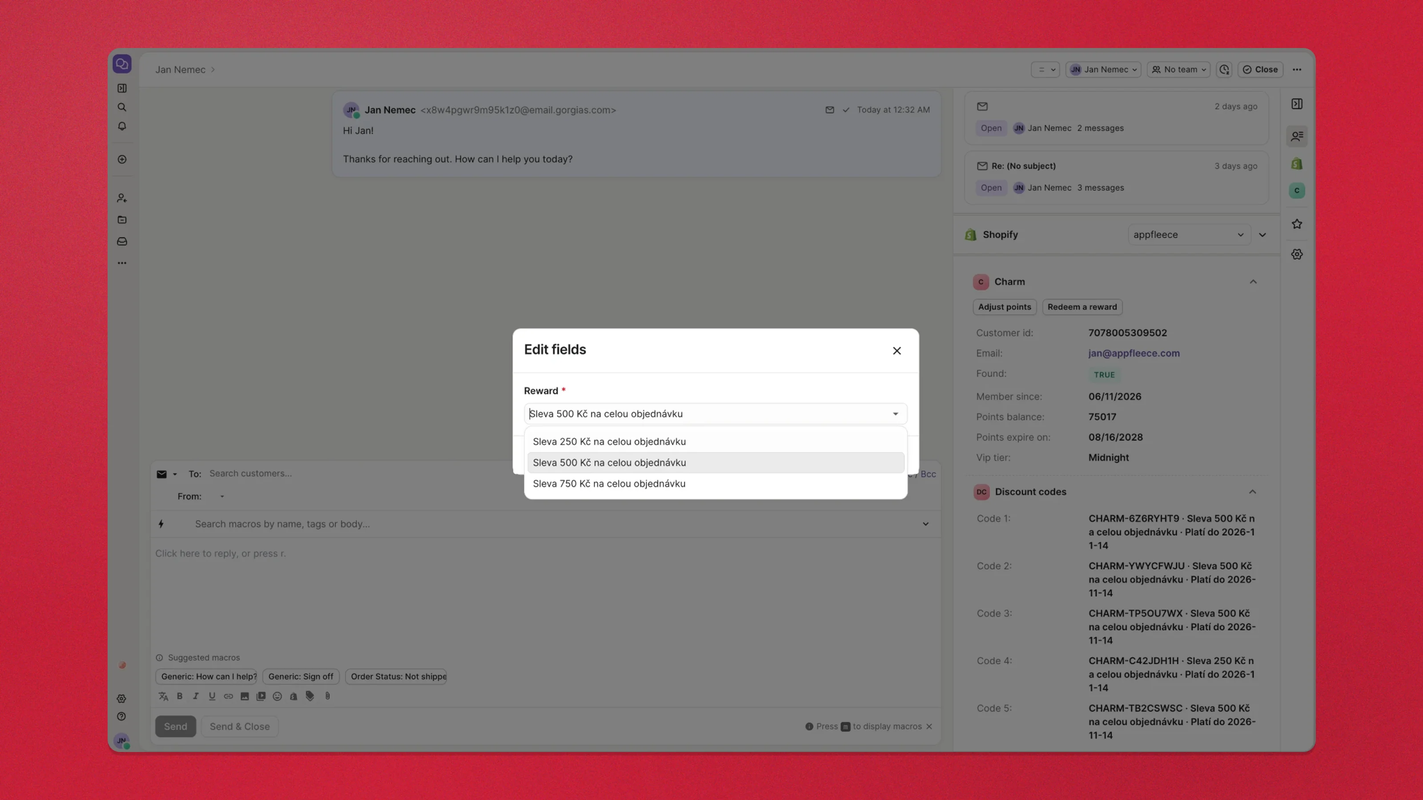Select Sleva 250 Kč na celou objednávku

[x=716, y=442]
